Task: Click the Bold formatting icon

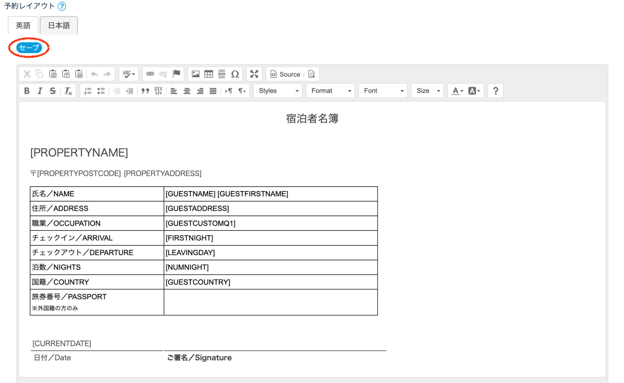Action: point(27,91)
